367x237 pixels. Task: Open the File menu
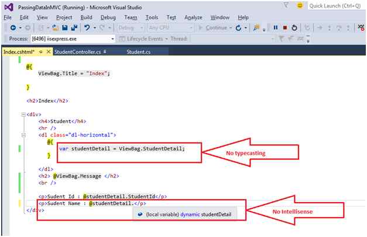coord(8,18)
